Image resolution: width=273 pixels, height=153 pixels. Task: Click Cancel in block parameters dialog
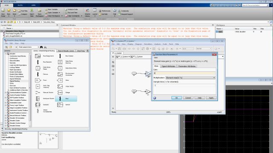(188, 98)
